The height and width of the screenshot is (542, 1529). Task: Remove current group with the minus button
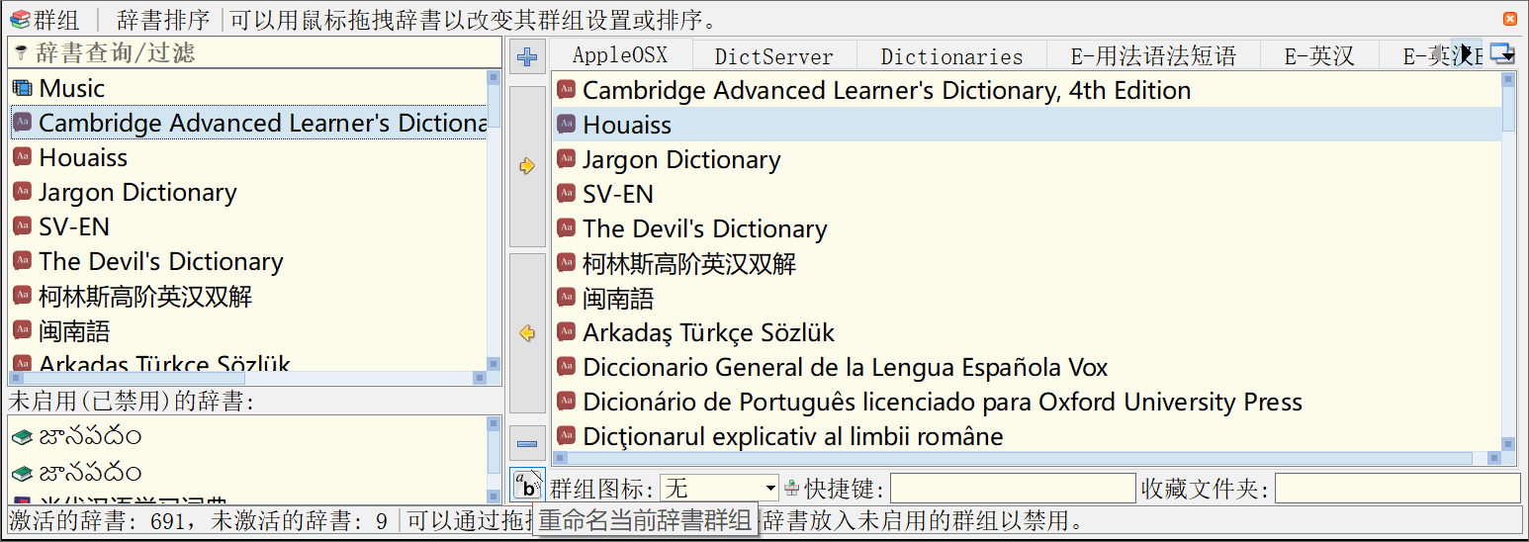527,444
